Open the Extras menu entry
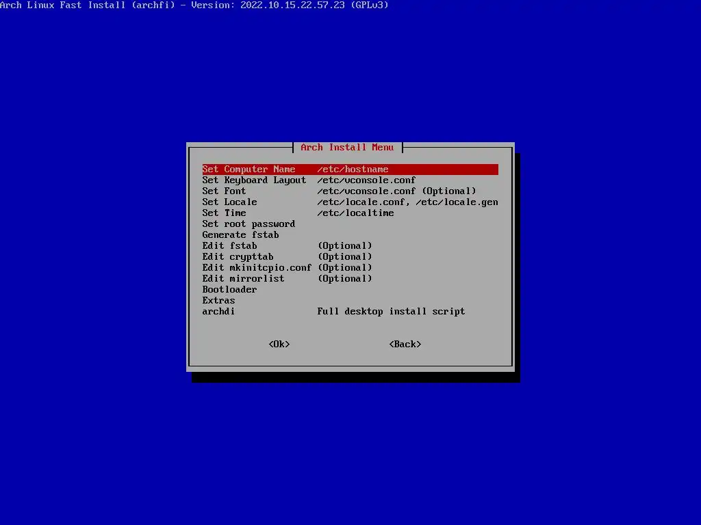701x525 pixels. pyautogui.click(x=350, y=301)
